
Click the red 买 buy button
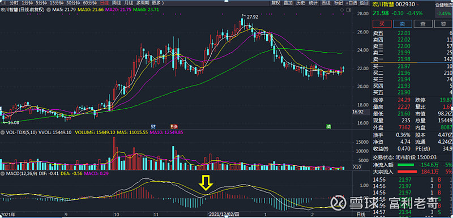[x=382, y=24]
